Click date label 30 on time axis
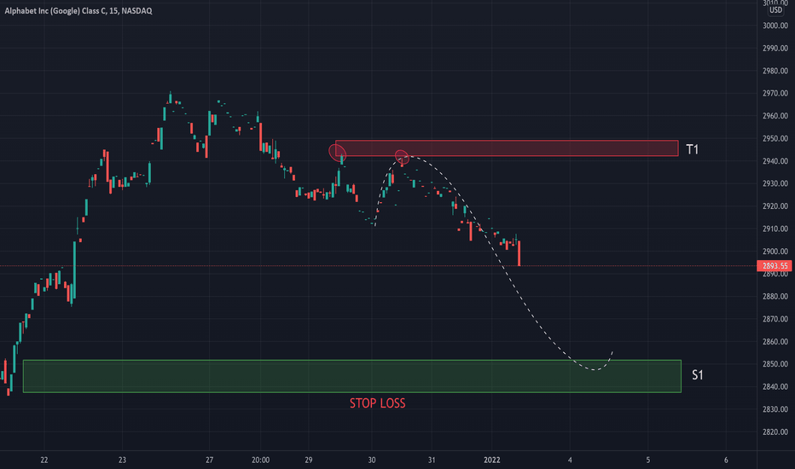 pos(372,460)
